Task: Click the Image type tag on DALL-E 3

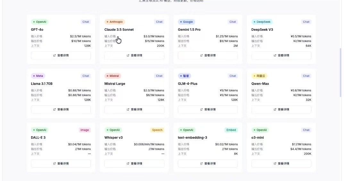Action: point(85,130)
